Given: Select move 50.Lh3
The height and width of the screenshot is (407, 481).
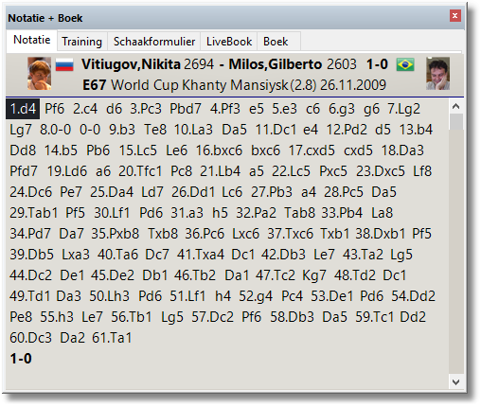Looking at the screenshot, I should 109,296.
